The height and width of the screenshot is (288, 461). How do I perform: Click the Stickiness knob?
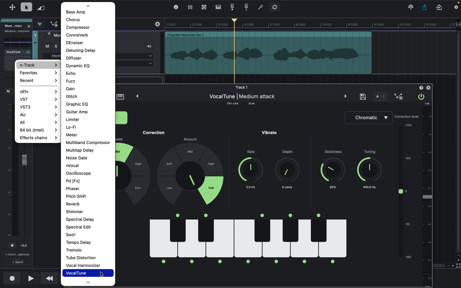[333, 170]
